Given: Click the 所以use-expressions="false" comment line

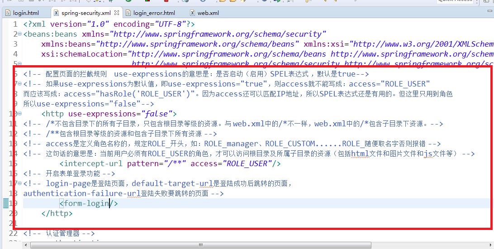Looking at the screenshot, I should [x=89, y=104].
